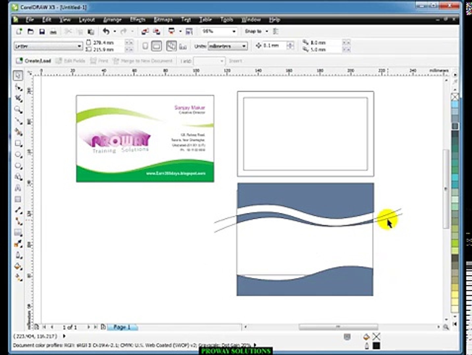472x355 pixels.
Task: Select the Pick tool in the toolbox
Action: click(x=18, y=76)
